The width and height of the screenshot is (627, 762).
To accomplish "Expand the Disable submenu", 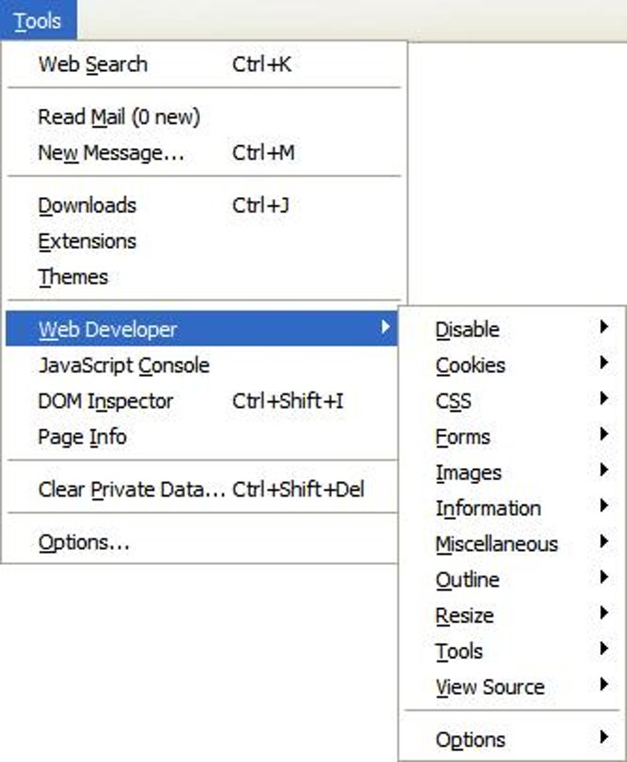I will point(467,330).
